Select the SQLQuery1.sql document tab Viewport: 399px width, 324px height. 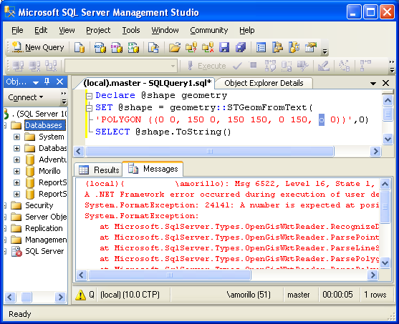click(148, 83)
